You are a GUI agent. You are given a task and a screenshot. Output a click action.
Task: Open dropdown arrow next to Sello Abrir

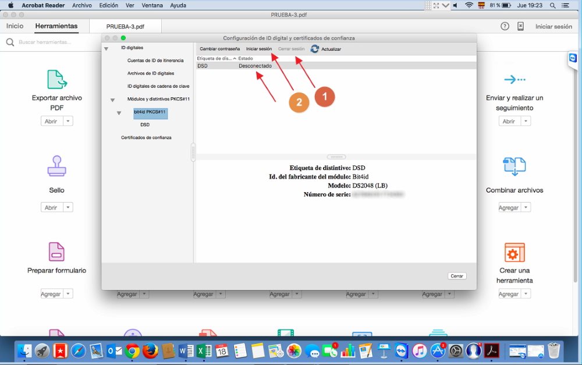pos(68,207)
